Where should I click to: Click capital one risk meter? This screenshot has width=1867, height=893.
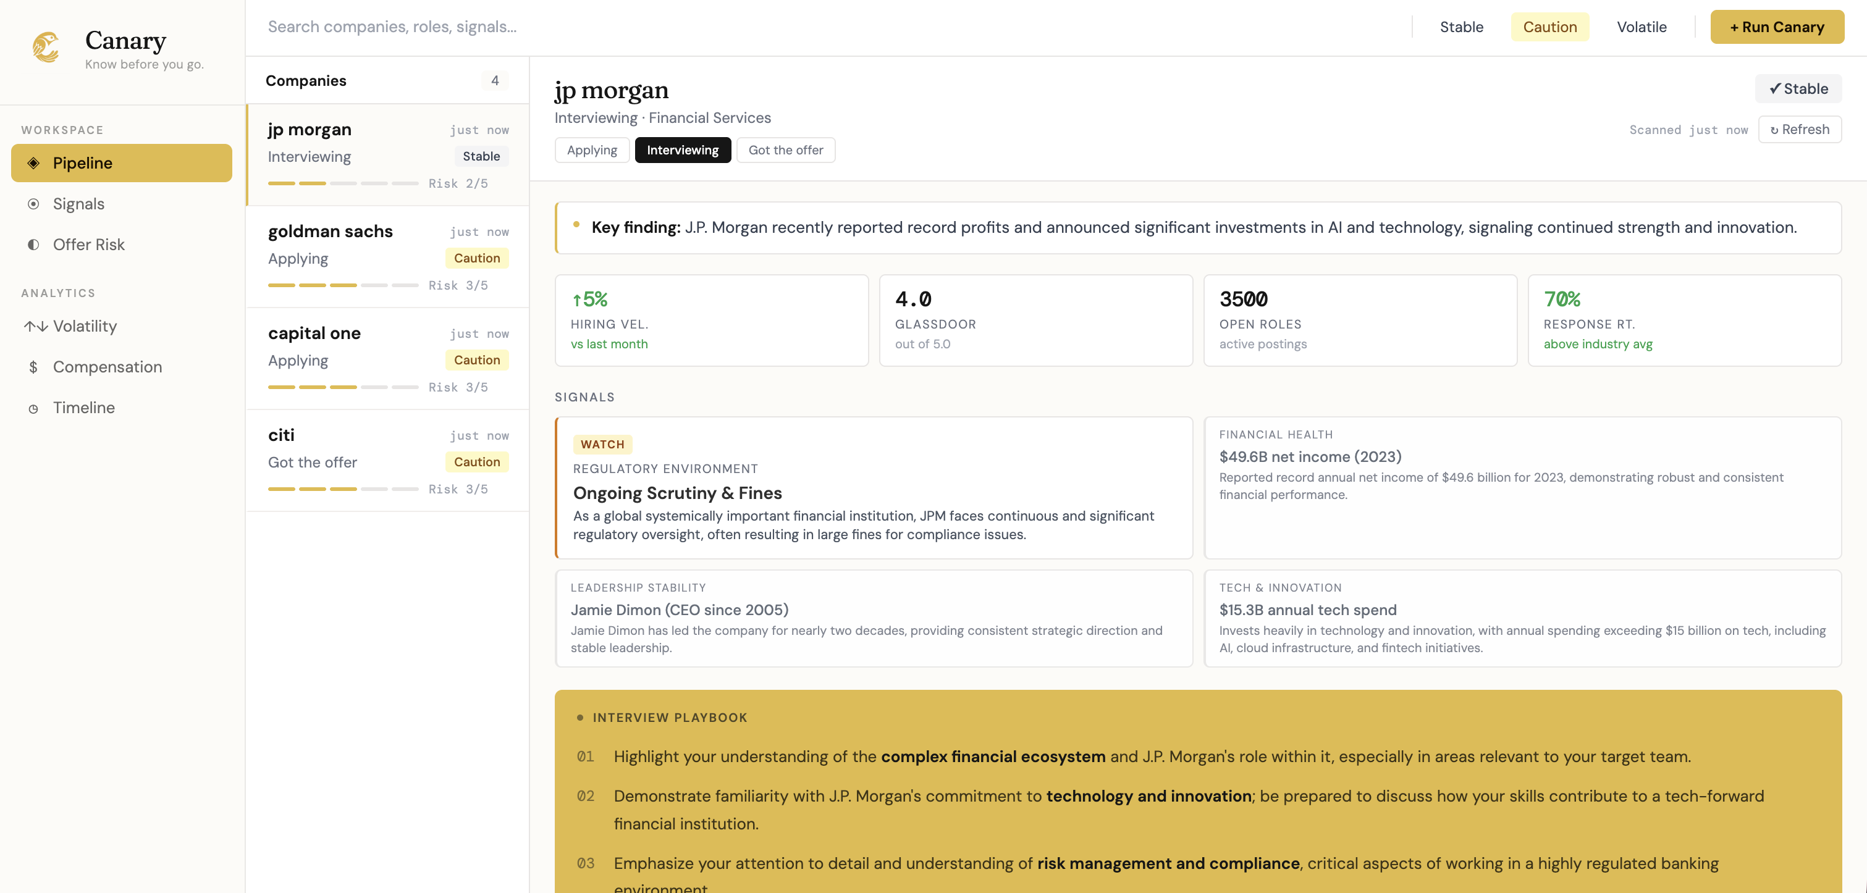pyautogui.click(x=343, y=387)
